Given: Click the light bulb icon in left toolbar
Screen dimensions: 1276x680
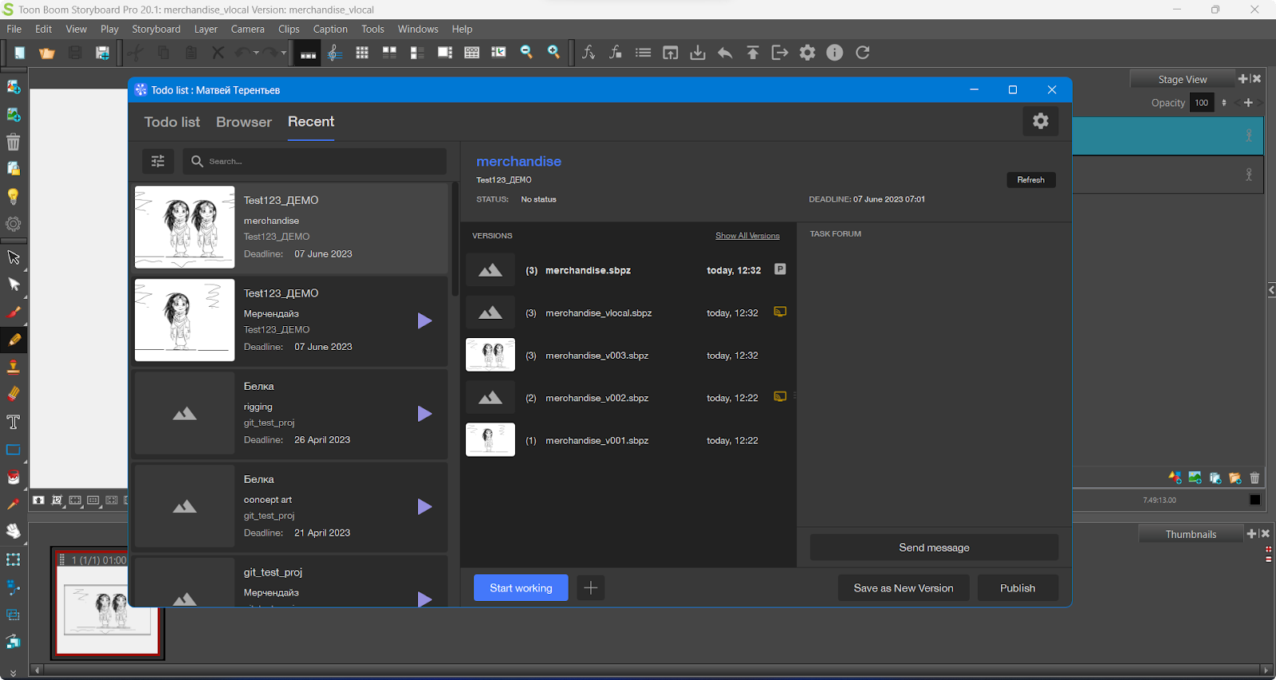Looking at the screenshot, I should point(14,196).
